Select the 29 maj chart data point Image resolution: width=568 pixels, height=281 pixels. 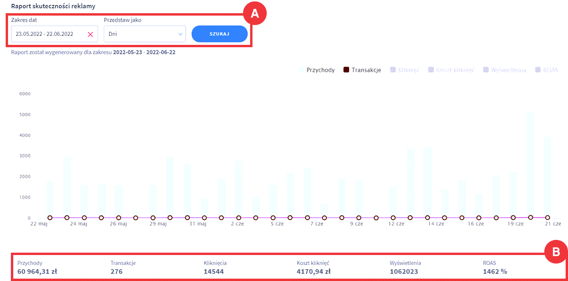[x=153, y=218]
